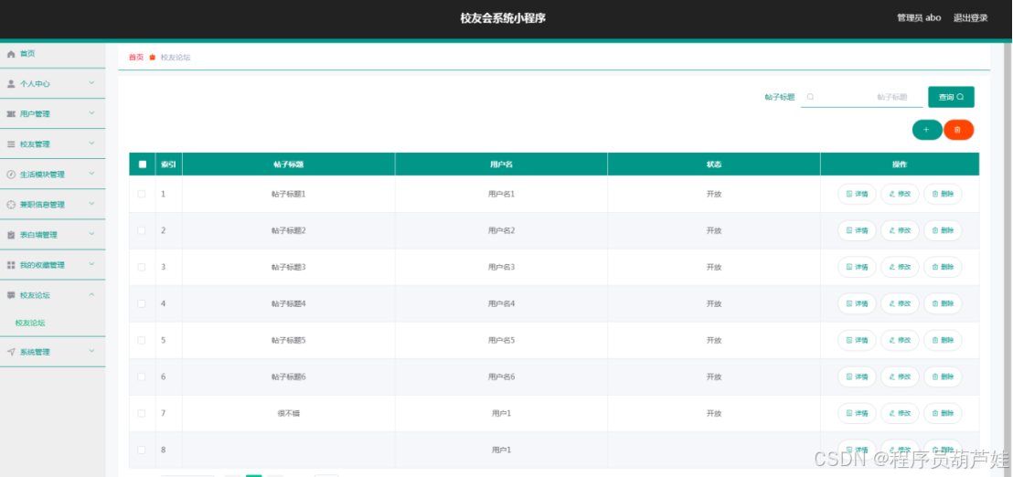The width and height of the screenshot is (1013, 477).
Task: Click 删除 for 帖子标题3 row
Action: point(943,267)
